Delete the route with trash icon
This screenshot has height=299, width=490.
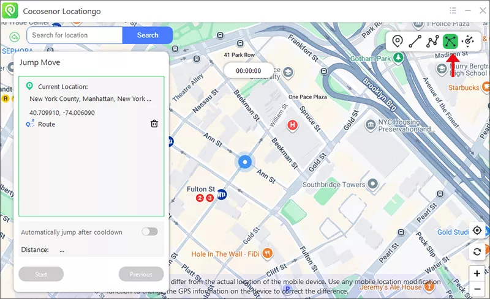click(154, 124)
